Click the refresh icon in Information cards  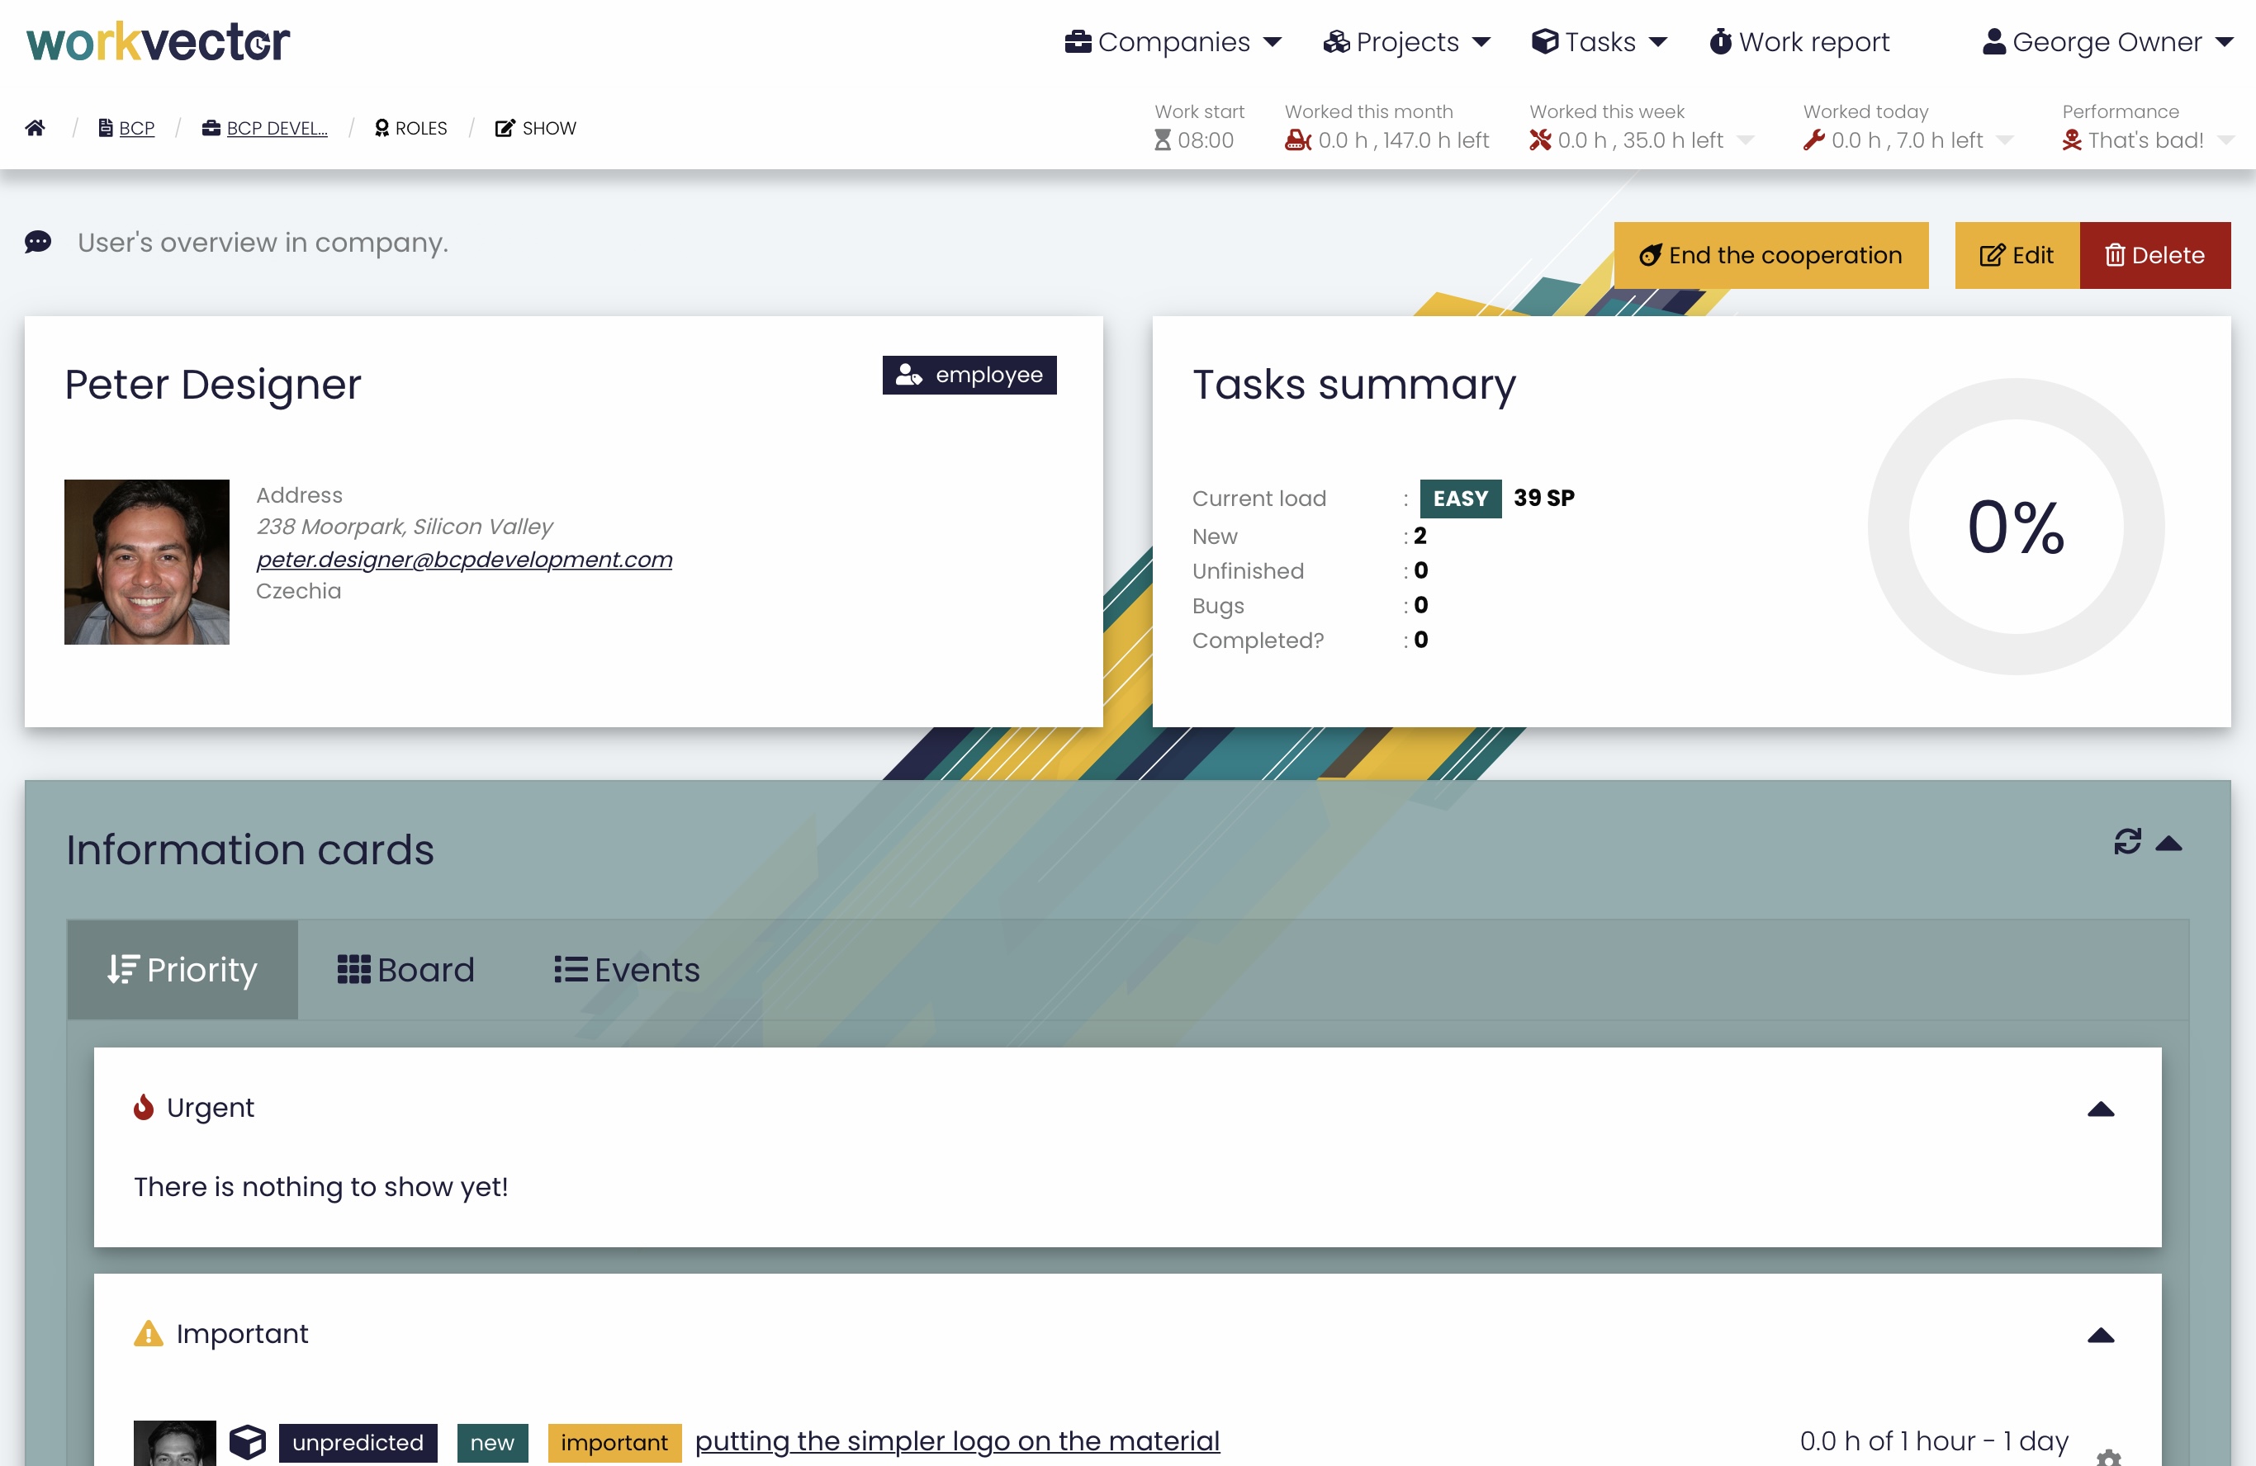pyautogui.click(x=2127, y=841)
